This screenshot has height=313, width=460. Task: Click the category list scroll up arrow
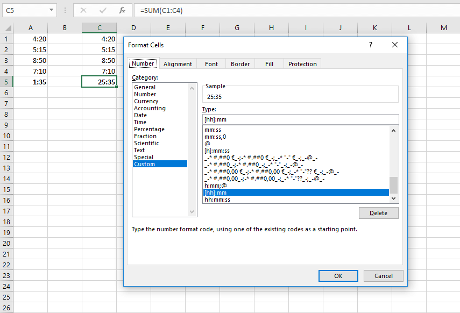[192, 88]
